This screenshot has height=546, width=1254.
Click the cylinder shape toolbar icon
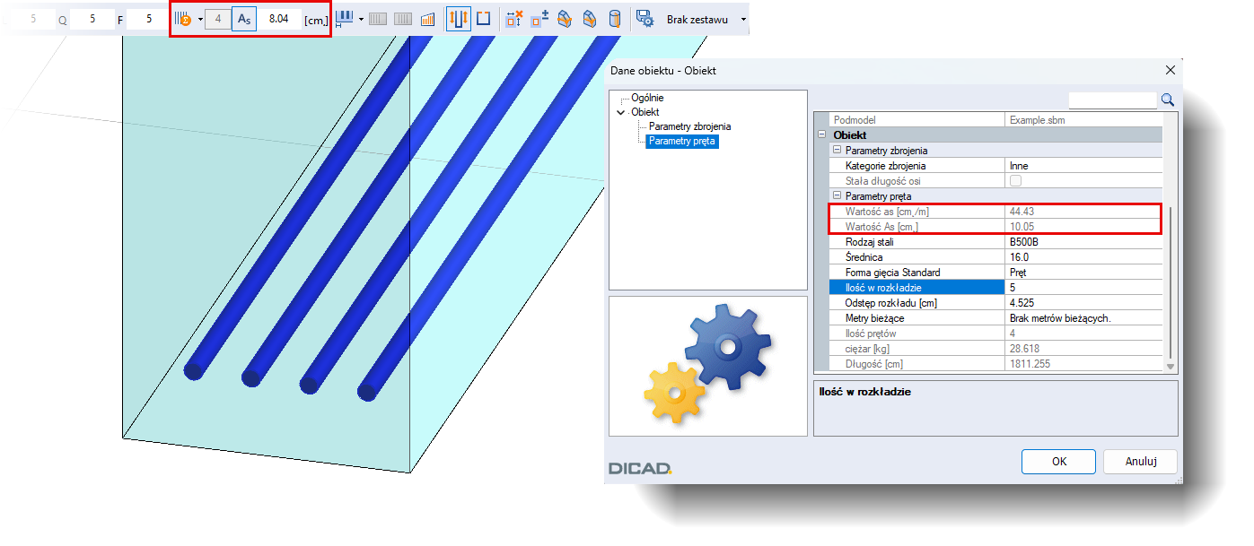pos(615,19)
